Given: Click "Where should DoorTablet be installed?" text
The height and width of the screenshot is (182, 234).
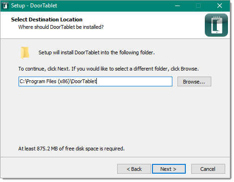Looking at the screenshot, I should pyautogui.click(x=61, y=27).
